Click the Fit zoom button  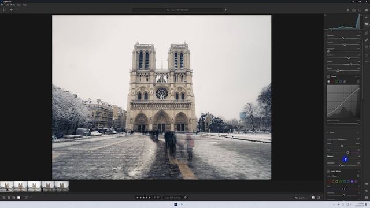[x=296, y=198]
